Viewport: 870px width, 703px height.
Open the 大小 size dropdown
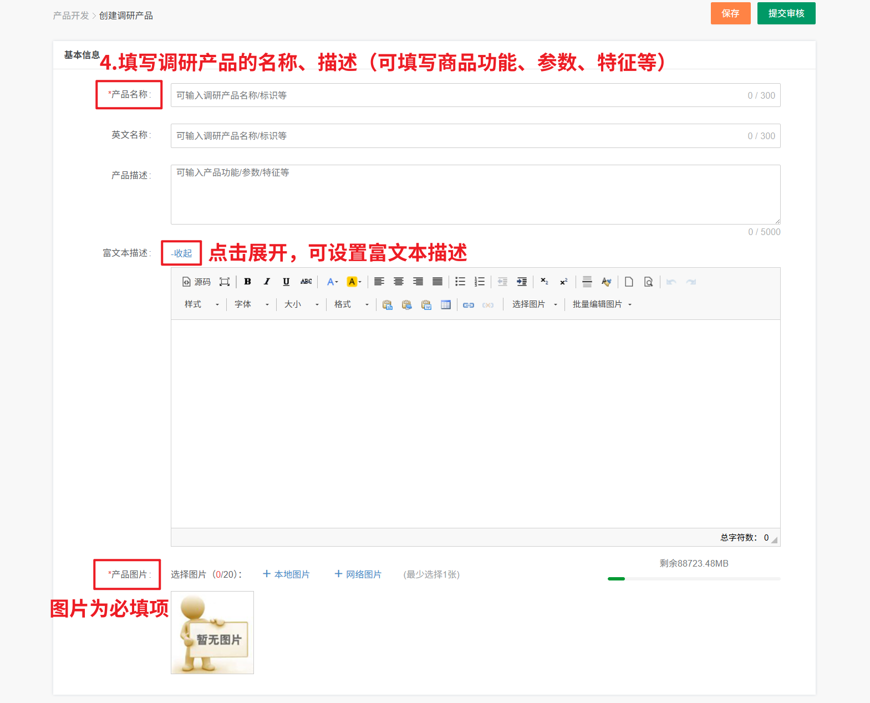click(301, 304)
